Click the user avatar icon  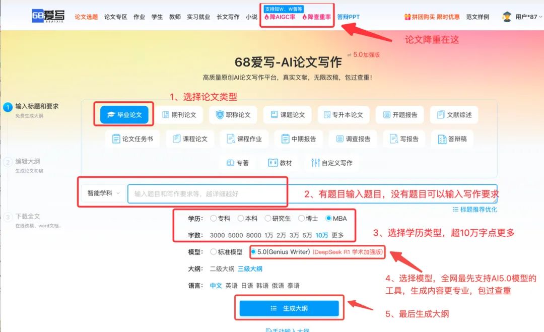tap(507, 17)
